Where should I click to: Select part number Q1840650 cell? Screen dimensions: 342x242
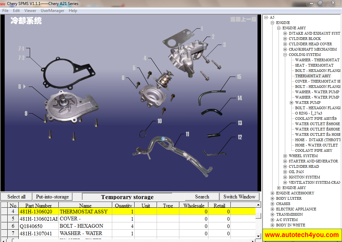(39, 226)
